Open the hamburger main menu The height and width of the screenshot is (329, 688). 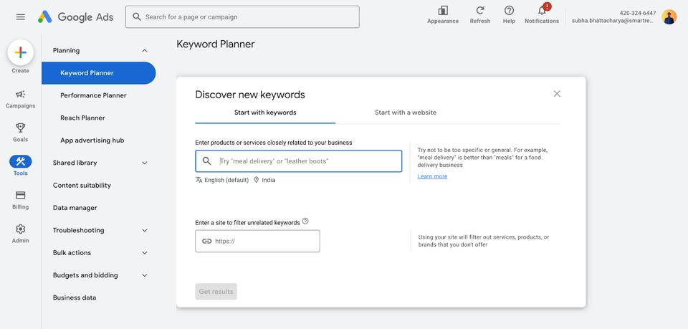(x=21, y=17)
